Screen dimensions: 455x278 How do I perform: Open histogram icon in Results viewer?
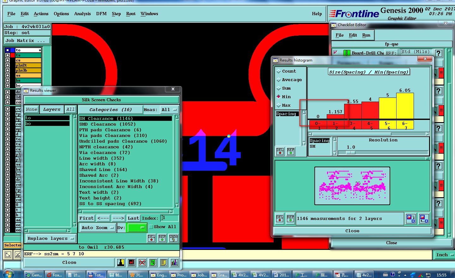pos(174,262)
